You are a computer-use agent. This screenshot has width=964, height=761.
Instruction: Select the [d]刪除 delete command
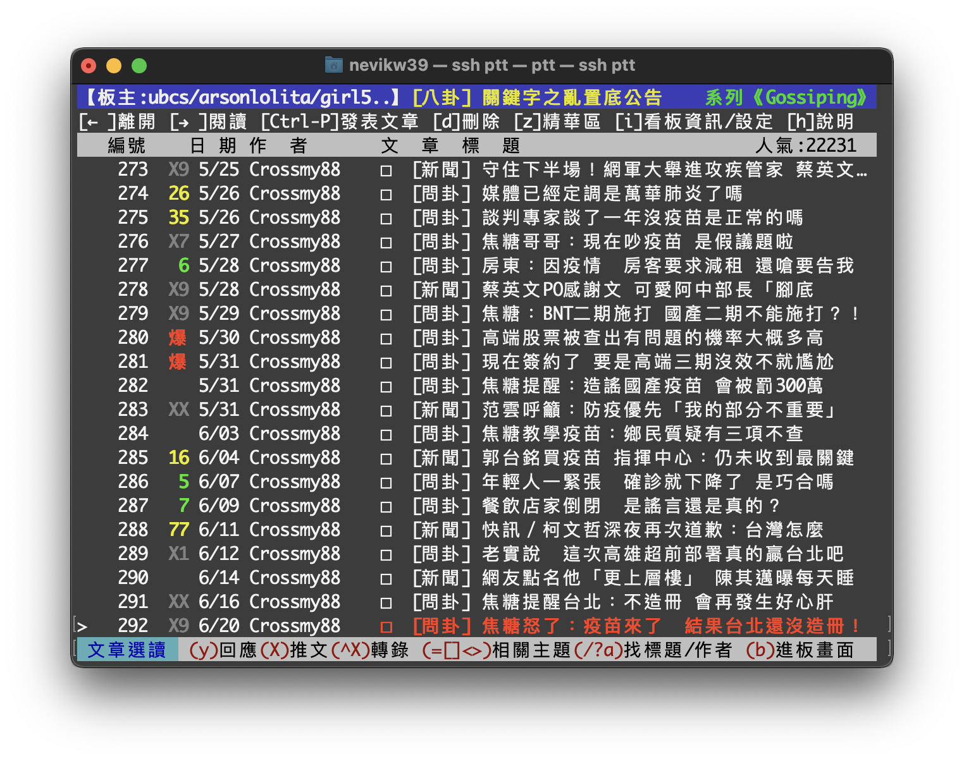tap(466, 121)
